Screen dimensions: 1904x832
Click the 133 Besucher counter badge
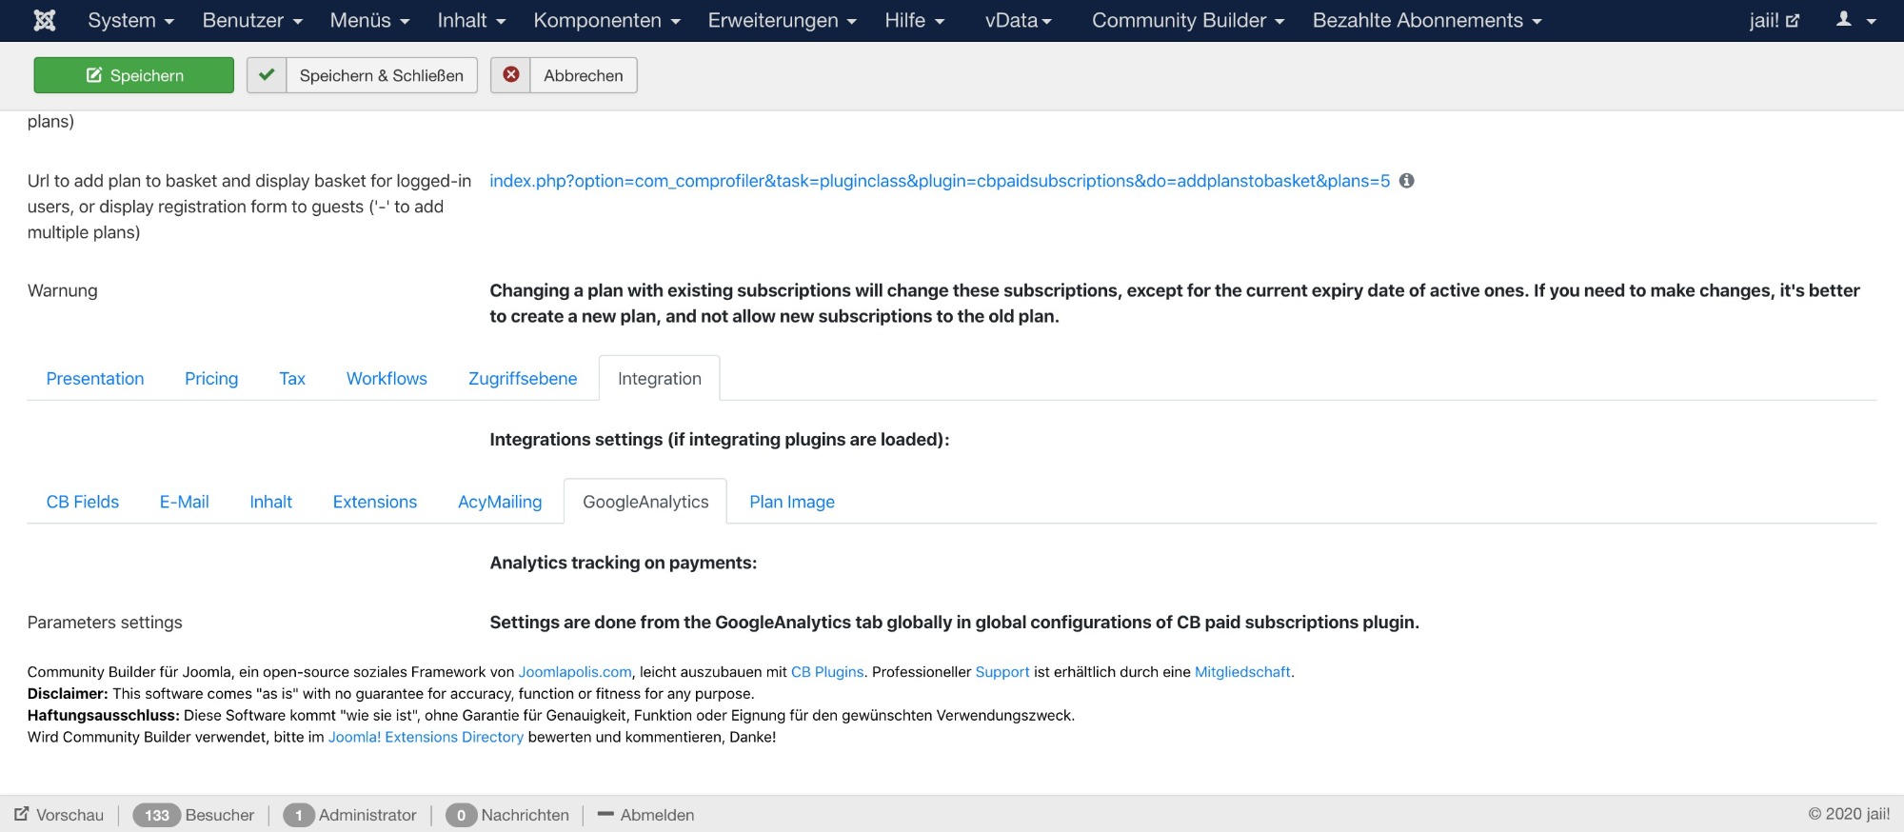point(156,815)
